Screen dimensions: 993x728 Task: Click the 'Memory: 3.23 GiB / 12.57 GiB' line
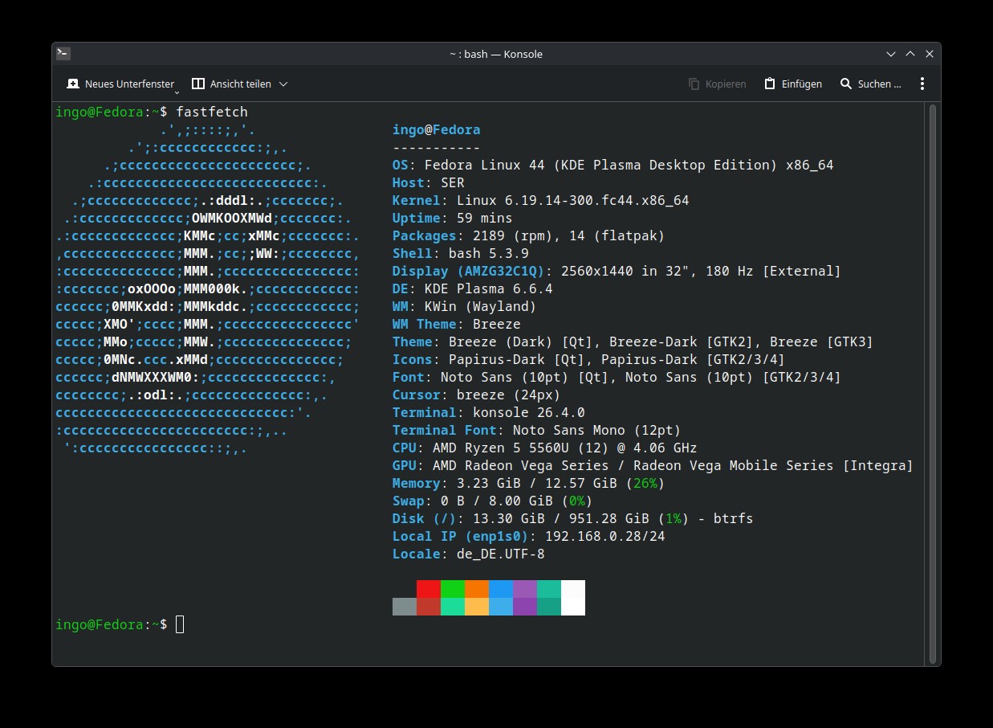tap(529, 483)
